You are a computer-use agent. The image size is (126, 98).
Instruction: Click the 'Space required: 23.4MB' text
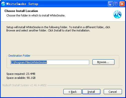tap(21, 74)
